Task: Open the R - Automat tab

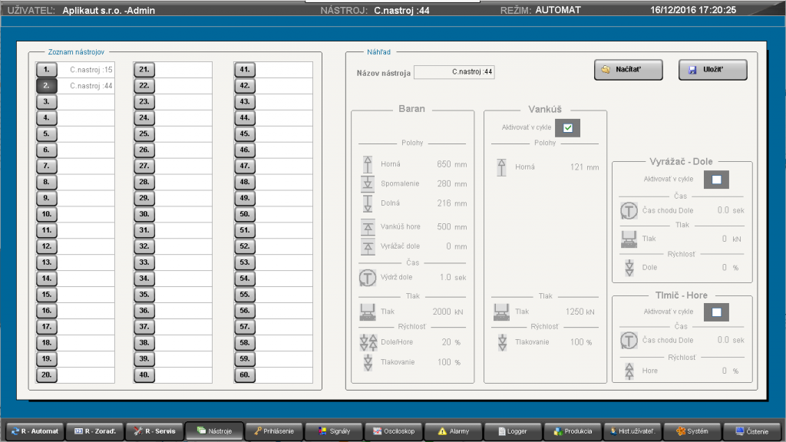Action: 35,431
